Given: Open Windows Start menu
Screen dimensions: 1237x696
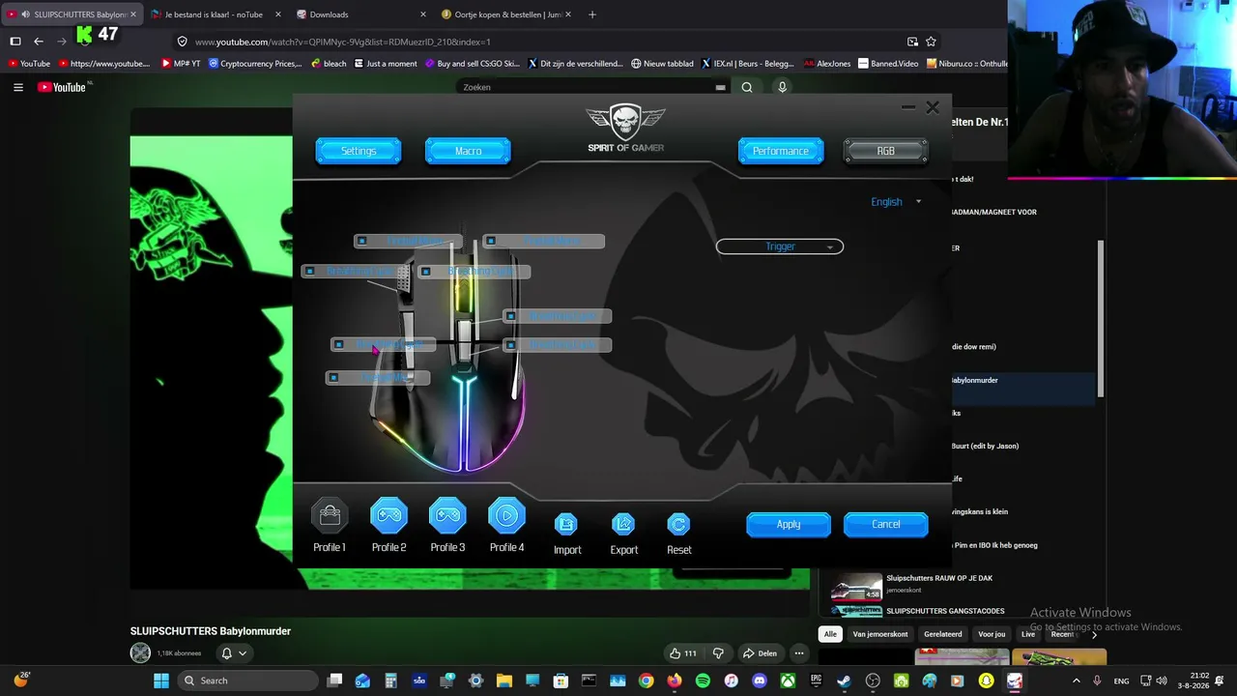Looking at the screenshot, I should (x=161, y=681).
